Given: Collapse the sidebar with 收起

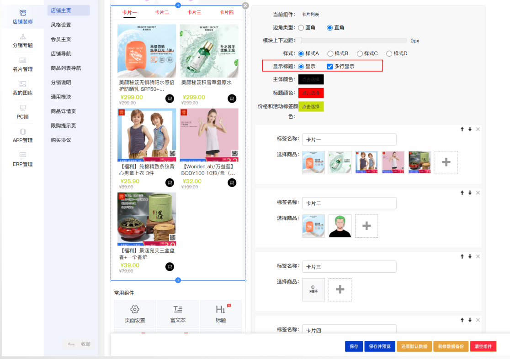Looking at the screenshot, I should point(79,344).
